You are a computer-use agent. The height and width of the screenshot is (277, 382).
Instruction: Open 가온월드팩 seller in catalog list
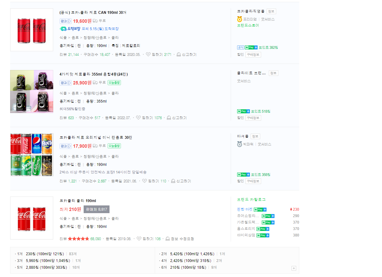point(248,222)
